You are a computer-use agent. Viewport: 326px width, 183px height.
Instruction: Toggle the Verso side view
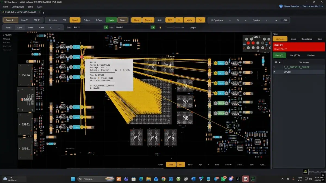point(123,20)
